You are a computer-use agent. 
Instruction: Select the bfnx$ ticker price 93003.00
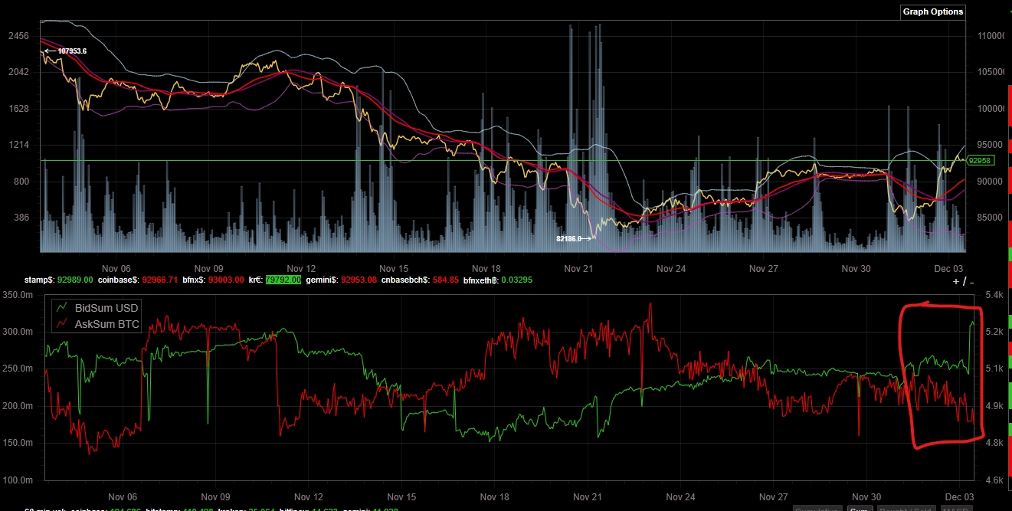[226, 280]
